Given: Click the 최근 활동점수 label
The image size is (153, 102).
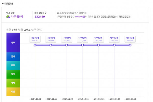Looking at the screenshot, I should (x=40, y=13).
